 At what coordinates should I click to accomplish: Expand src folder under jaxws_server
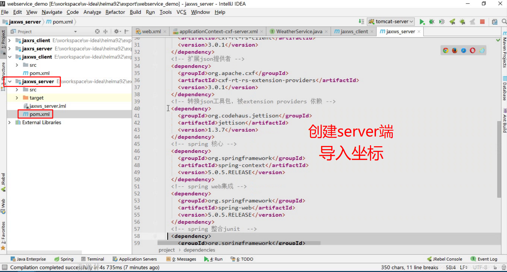pos(17,90)
